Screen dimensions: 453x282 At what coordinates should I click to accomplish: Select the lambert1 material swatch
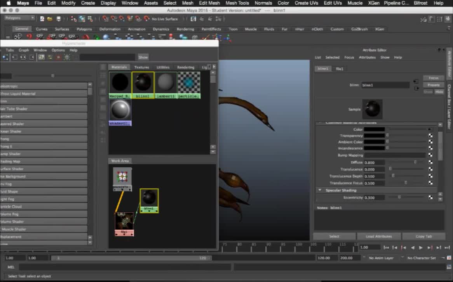point(166,85)
